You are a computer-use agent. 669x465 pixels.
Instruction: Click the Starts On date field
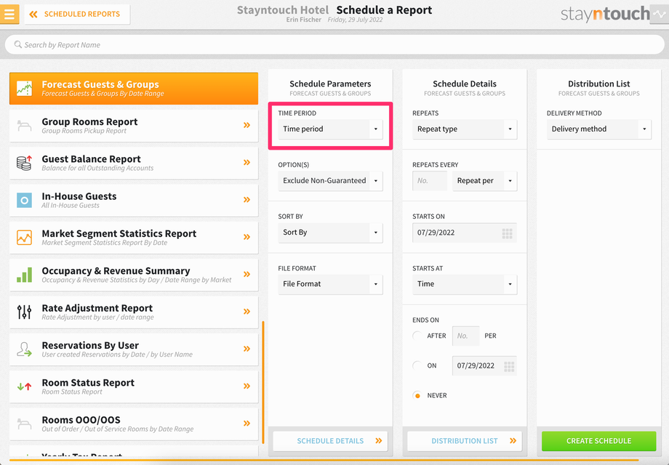tap(465, 232)
